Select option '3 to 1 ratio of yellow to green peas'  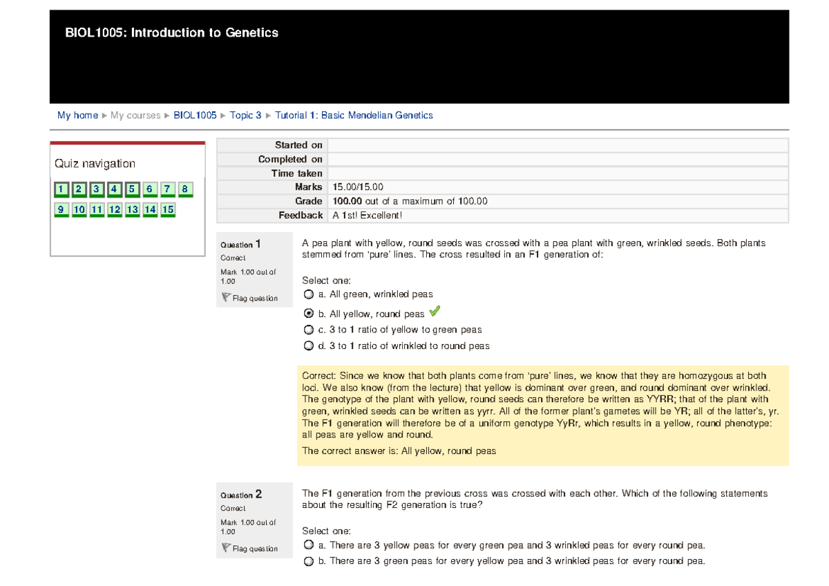308,330
